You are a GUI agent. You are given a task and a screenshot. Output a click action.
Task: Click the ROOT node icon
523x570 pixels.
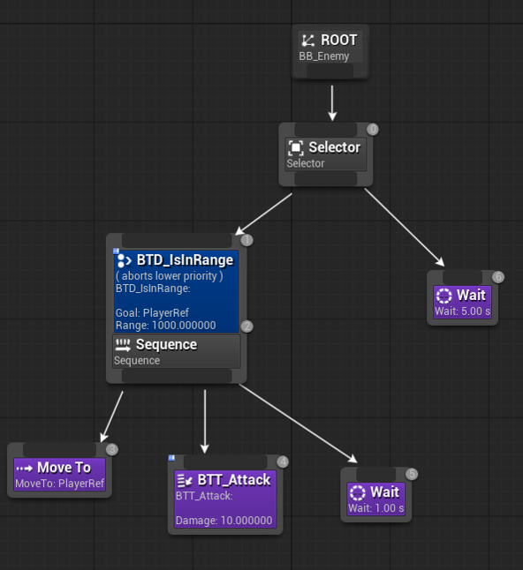pyautogui.click(x=308, y=41)
